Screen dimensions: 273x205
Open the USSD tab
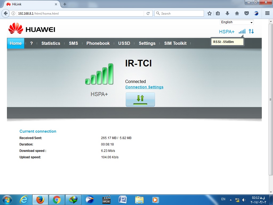124,43
